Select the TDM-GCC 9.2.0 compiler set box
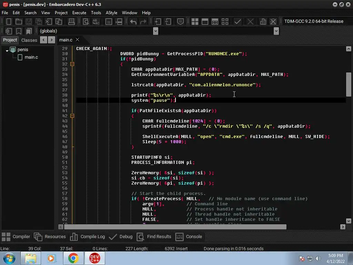 tap(314, 21)
